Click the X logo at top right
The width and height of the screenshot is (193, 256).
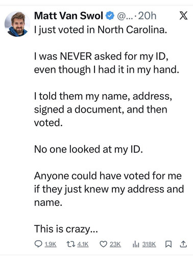183,15
